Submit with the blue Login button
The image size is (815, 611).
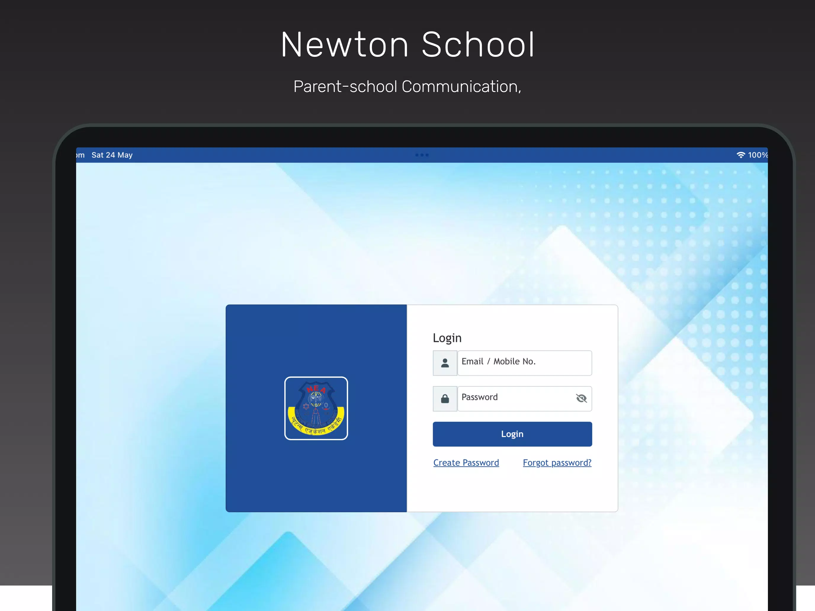[x=512, y=434]
